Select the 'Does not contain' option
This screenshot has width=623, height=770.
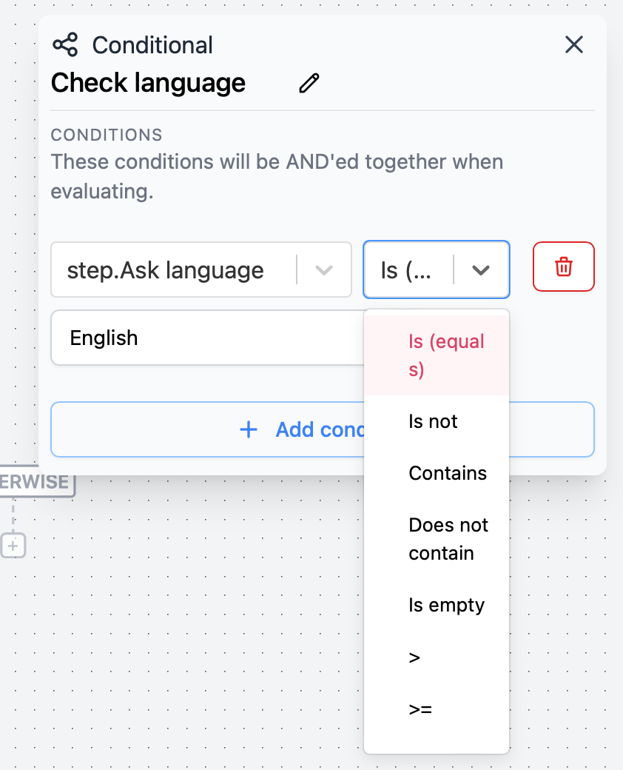click(x=448, y=538)
